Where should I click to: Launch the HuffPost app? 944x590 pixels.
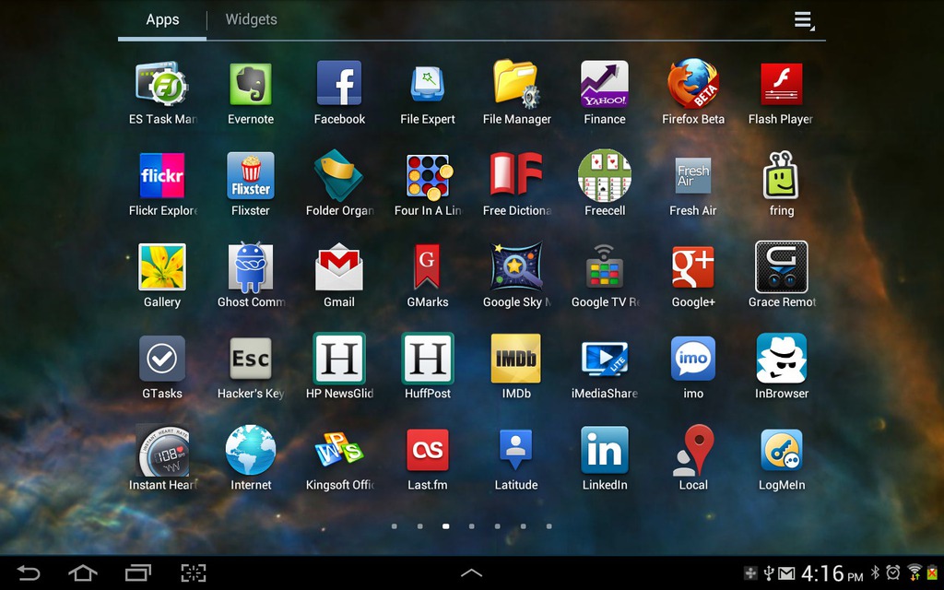pos(428,359)
